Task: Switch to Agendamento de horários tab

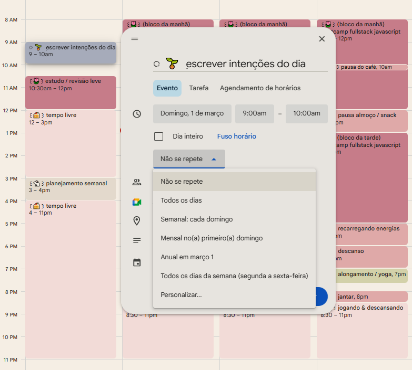Action: (x=260, y=88)
